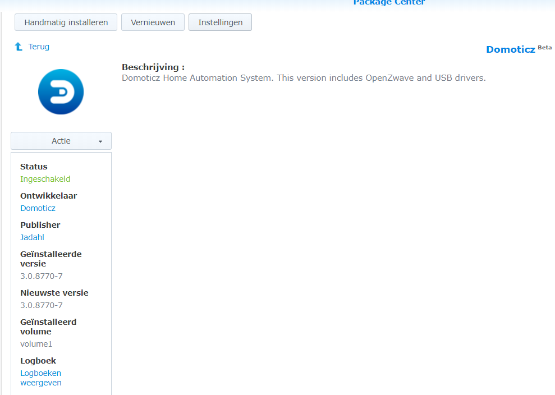Screen dimensions: 555x395
Task: Open the Jadahl publisher link
Action: point(32,237)
